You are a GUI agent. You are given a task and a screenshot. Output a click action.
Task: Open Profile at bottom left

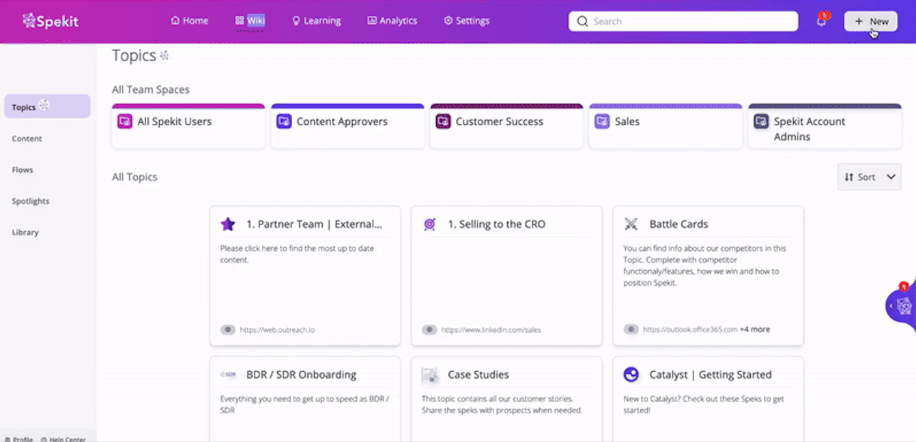[18, 439]
